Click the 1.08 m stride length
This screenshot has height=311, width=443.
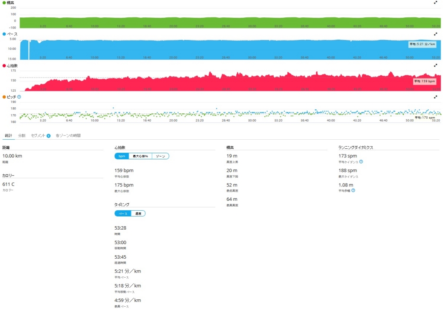pyautogui.click(x=346, y=185)
